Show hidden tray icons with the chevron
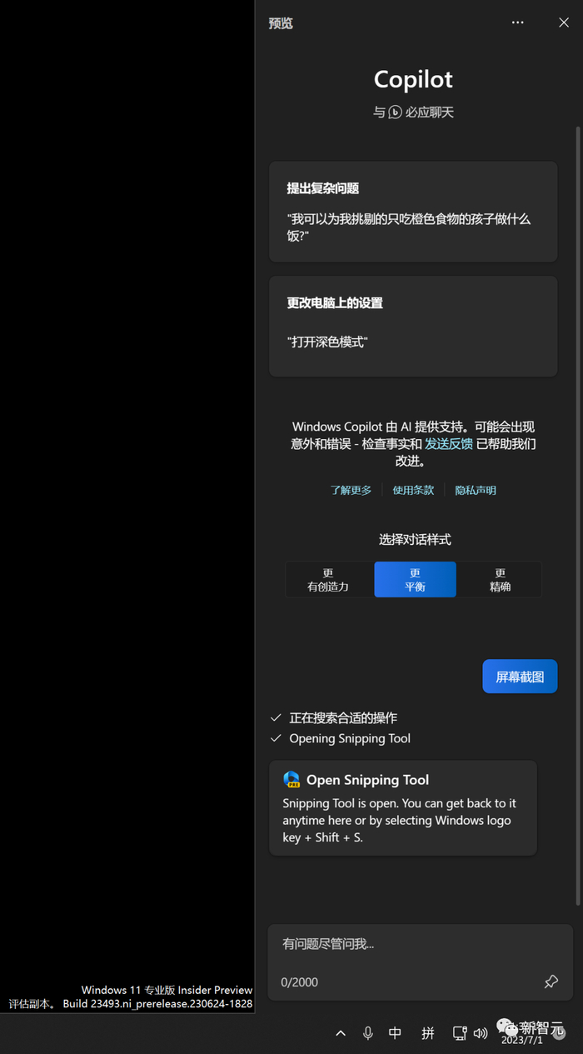This screenshot has height=1054, width=583. (x=341, y=1033)
